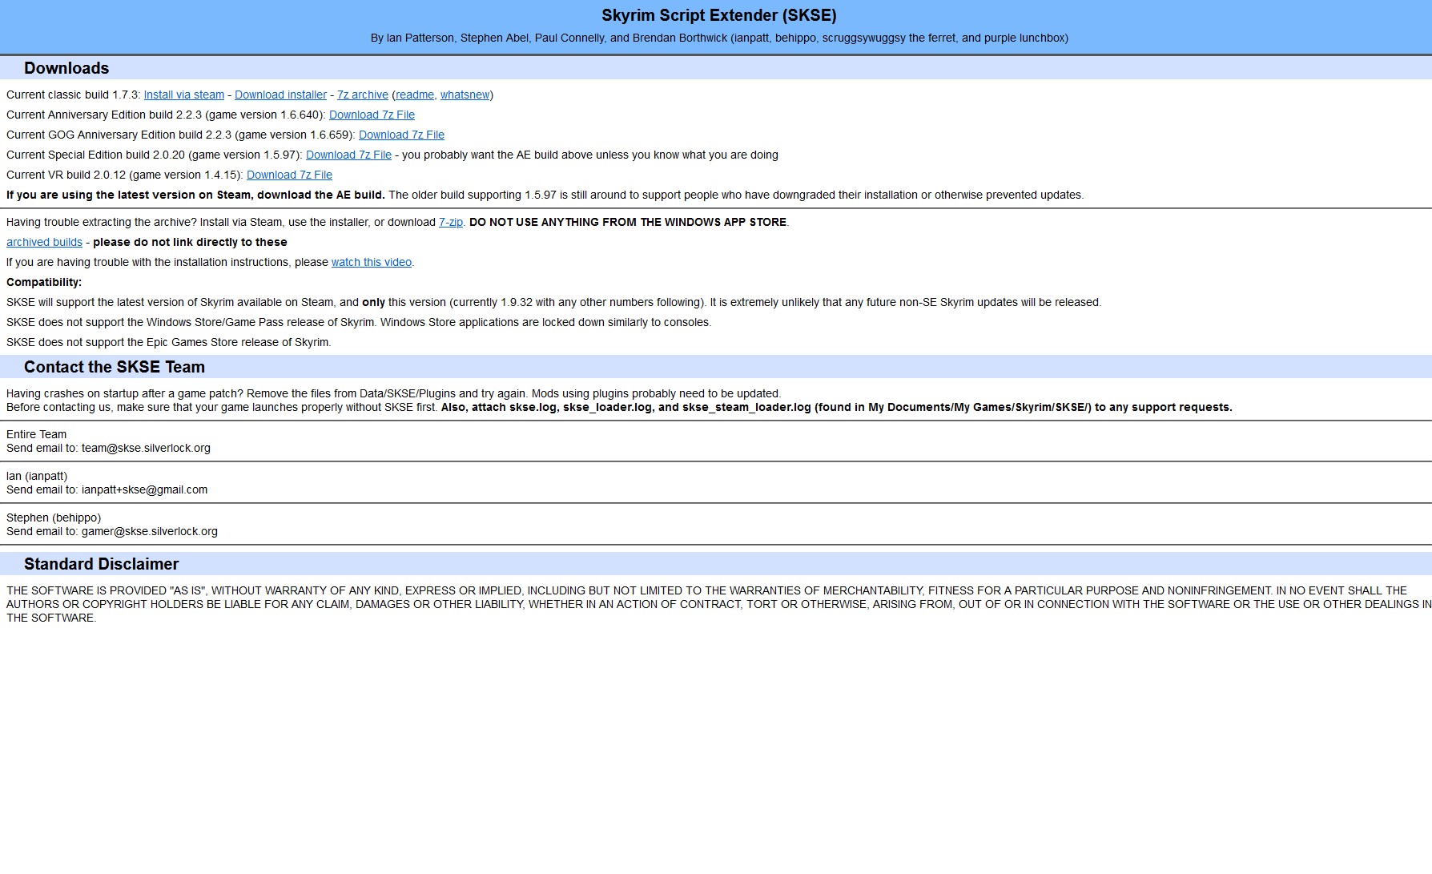This screenshot has height=874, width=1432.
Task: Click the 'Standard Disclaimer' heading
Action: coord(102,564)
